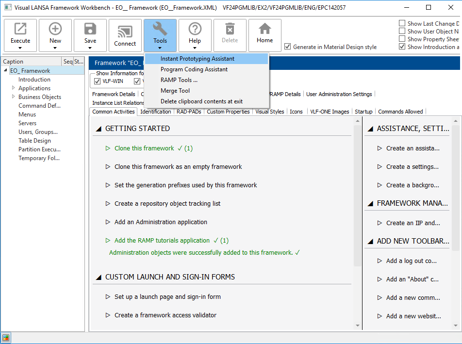Viewport: 462px width, 344px height.
Task: Click the Tools wrench icon
Action: click(160, 29)
